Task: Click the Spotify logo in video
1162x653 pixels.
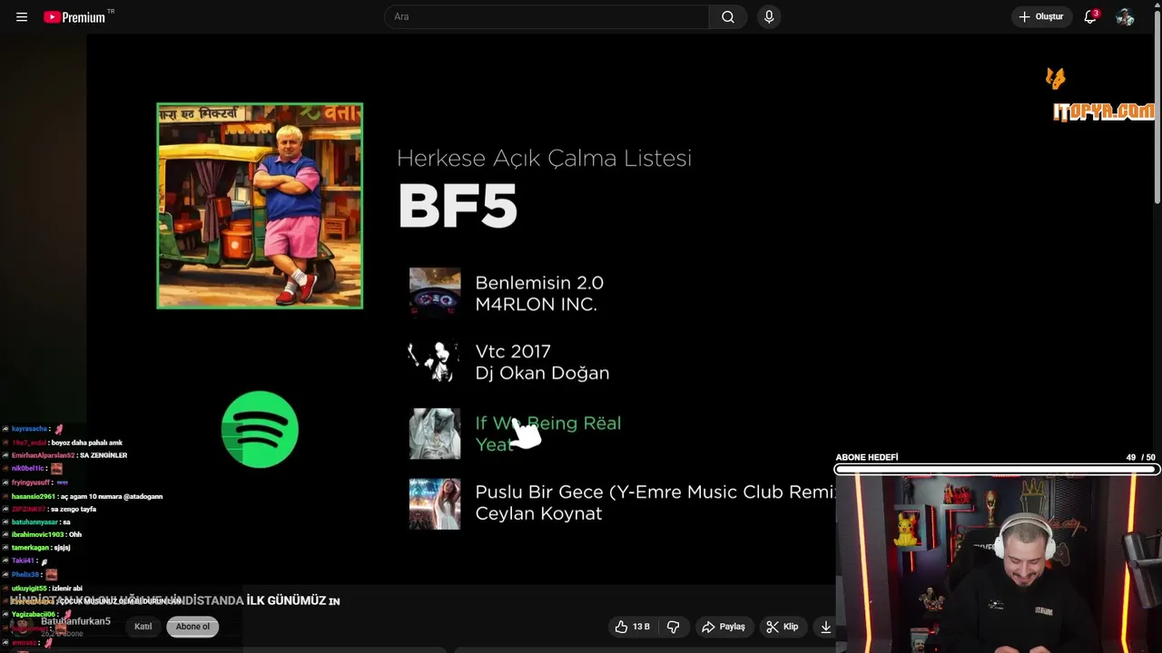Action: [260, 429]
